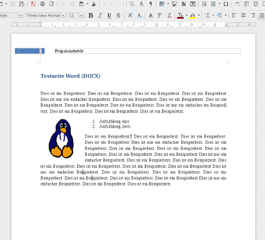Apply ordered numbered list
This screenshot has height=240, width=265.
click(x=220, y=16)
